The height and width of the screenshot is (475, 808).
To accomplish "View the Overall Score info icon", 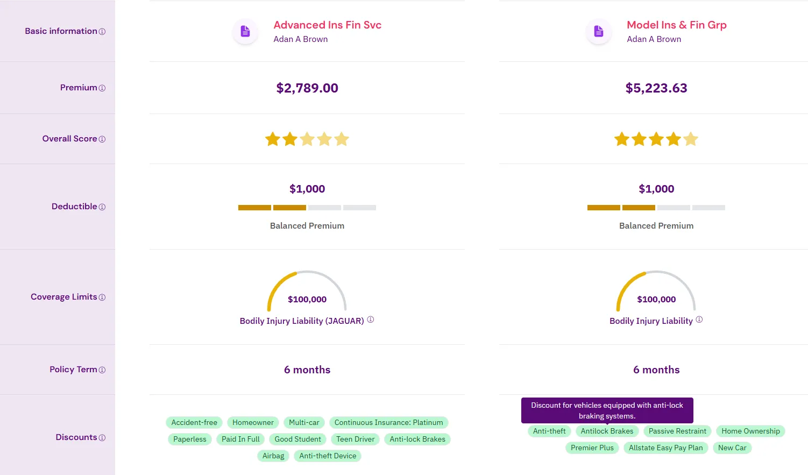I will (x=103, y=139).
